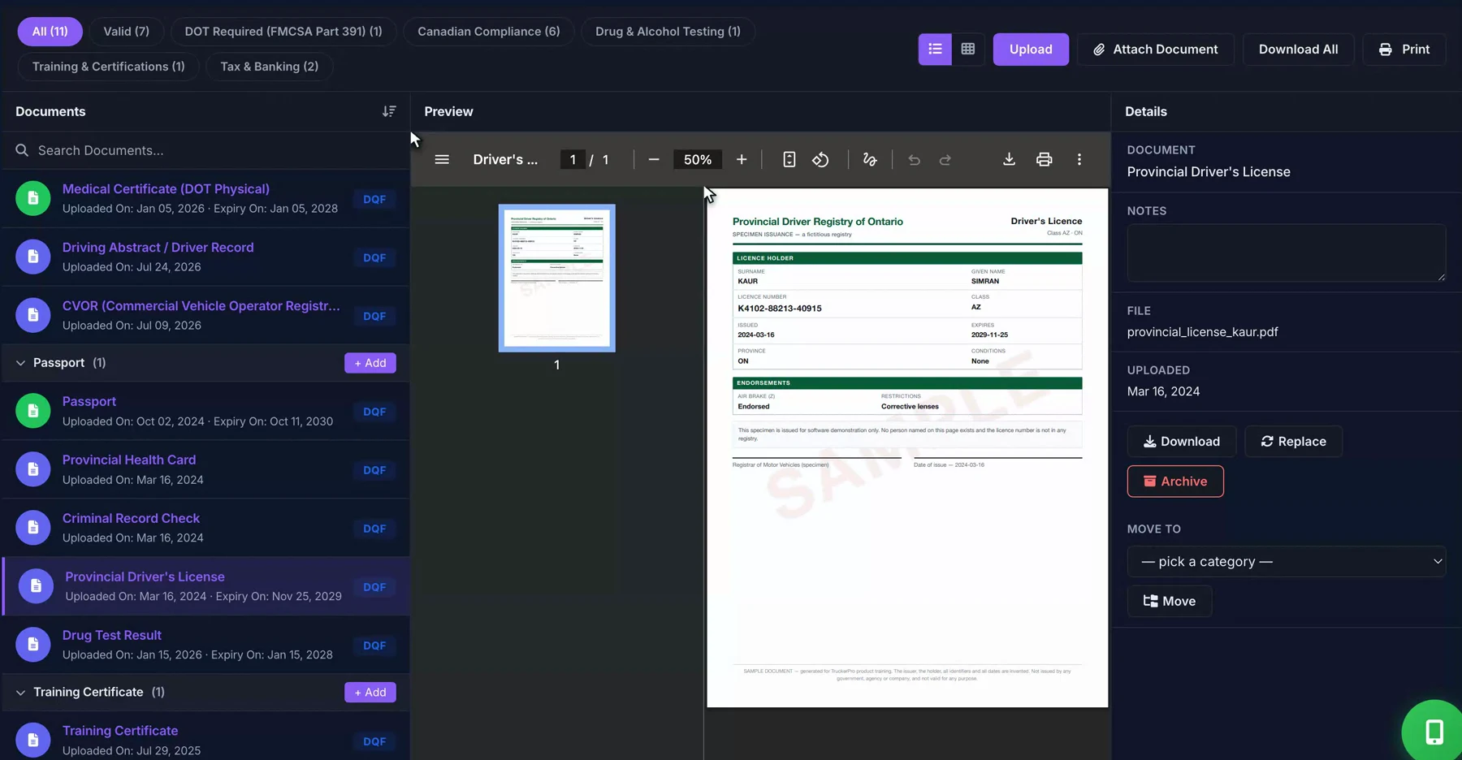Image resolution: width=1462 pixels, height=760 pixels.
Task: Click the Attach Document button
Action: click(1155, 50)
